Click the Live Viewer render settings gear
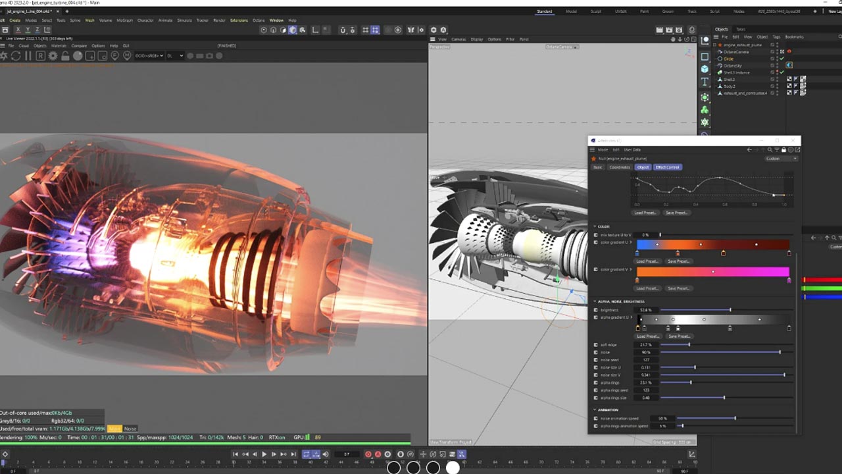Screen dimensions: 842x474 click(x=53, y=56)
